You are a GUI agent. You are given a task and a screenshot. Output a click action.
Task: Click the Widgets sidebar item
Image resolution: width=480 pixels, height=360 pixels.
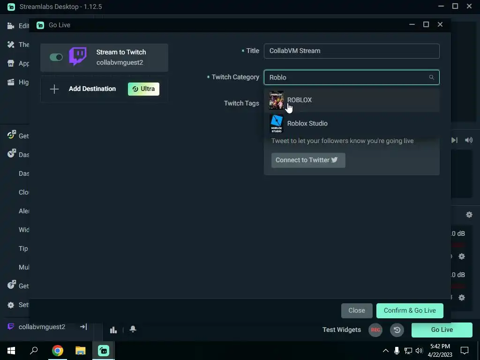point(24,230)
